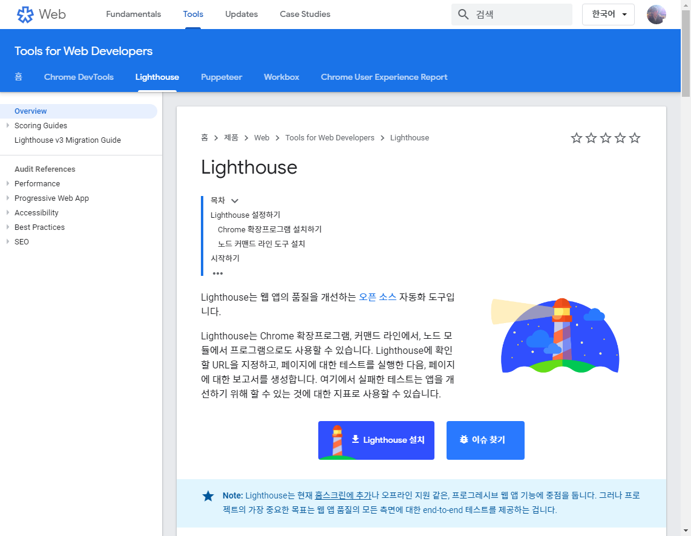
Task: Click the 제품 breadcrumb link
Action: (x=231, y=138)
